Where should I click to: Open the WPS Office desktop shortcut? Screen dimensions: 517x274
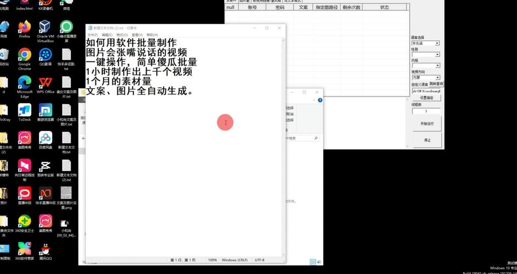coord(45,82)
